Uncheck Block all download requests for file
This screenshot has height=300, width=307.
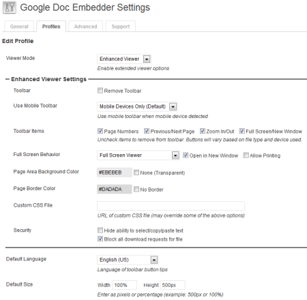coord(100,239)
